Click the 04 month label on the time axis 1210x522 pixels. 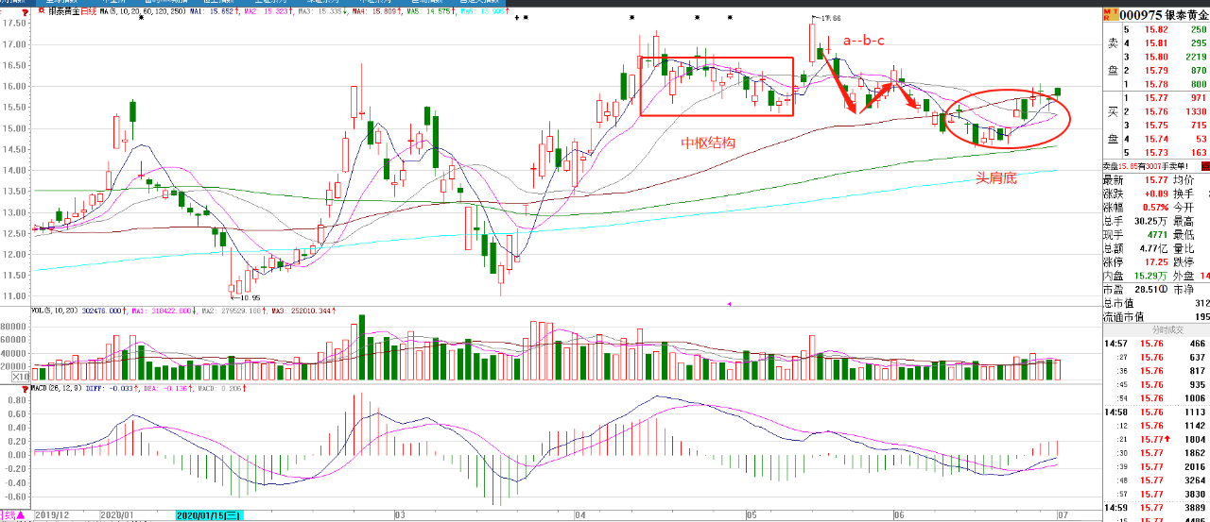[x=580, y=515]
